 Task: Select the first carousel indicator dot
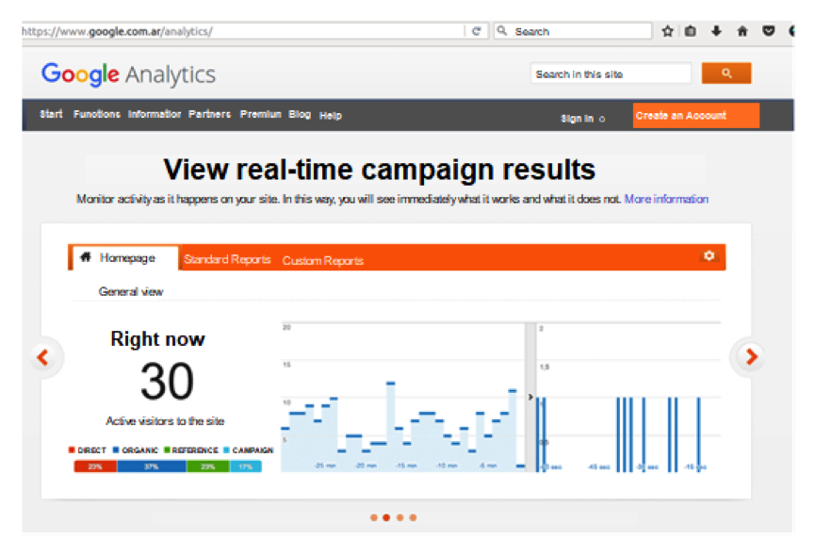click(374, 517)
